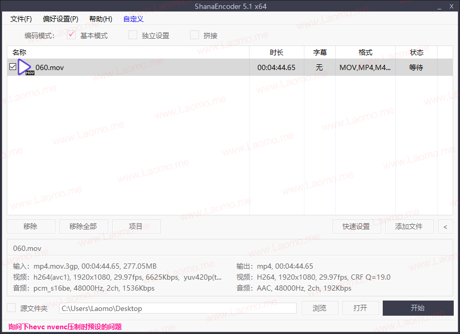Click the output info mp4, 00:04:44.65
Viewport: 460px width, 334px height.
pyautogui.click(x=275, y=266)
